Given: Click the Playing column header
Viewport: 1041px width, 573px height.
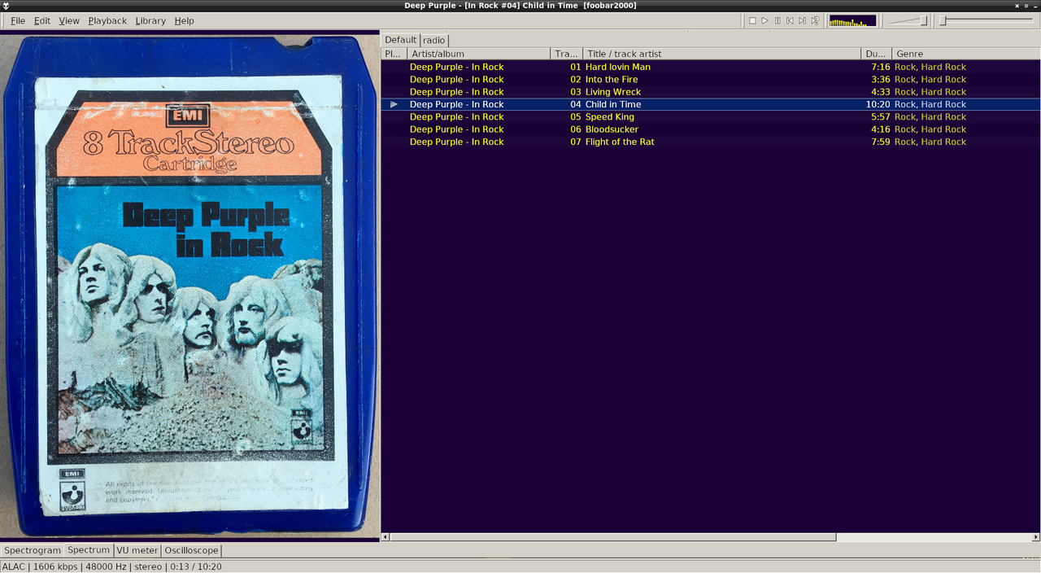Looking at the screenshot, I should [394, 54].
